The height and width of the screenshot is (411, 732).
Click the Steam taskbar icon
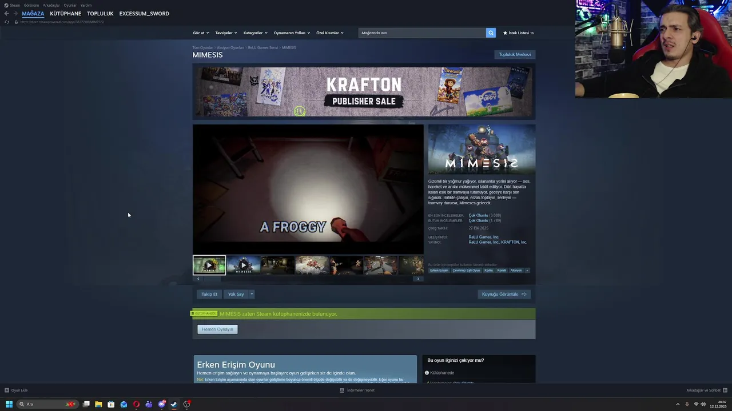pos(174,404)
